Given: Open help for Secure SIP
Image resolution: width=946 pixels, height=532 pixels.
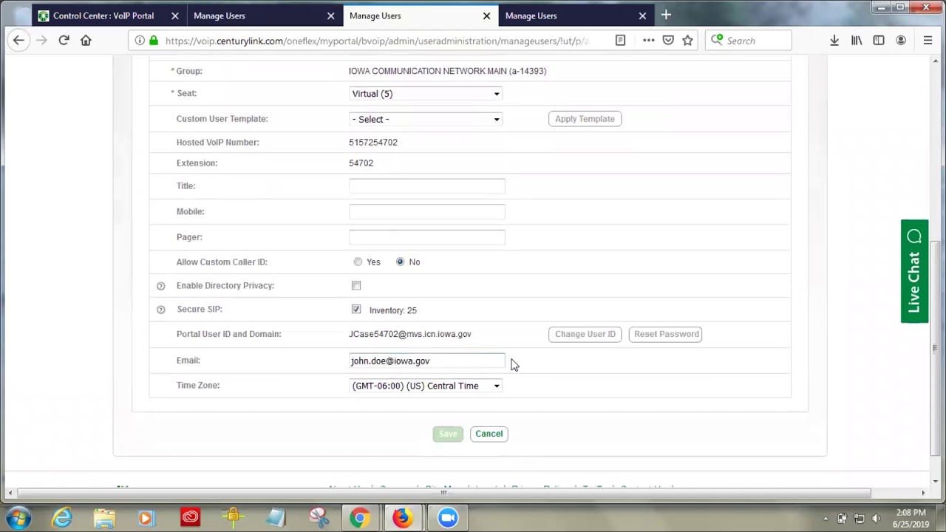Looking at the screenshot, I should (x=160, y=310).
